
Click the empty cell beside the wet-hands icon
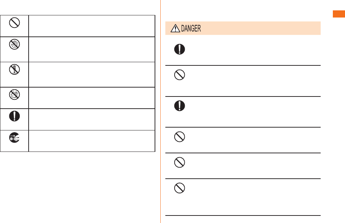92,49
